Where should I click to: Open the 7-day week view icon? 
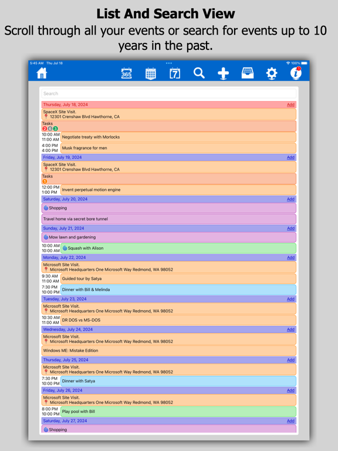pyautogui.click(x=175, y=73)
